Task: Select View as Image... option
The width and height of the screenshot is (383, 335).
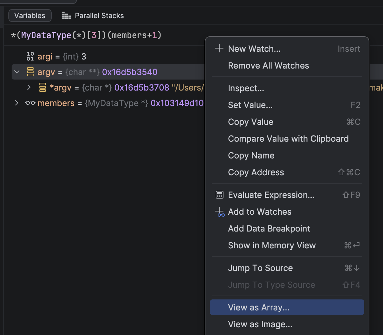Action: [x=287, y=324]
